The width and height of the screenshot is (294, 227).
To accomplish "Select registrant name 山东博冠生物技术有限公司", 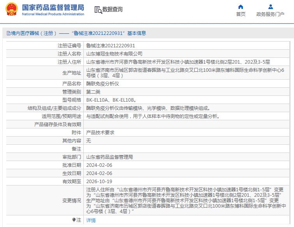I will (114, 54).
